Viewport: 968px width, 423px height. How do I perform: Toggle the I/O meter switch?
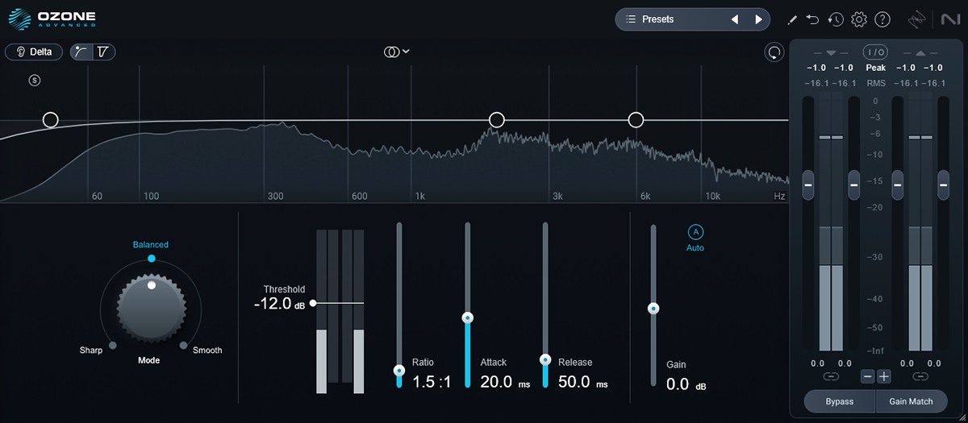(x=875, y=52)
